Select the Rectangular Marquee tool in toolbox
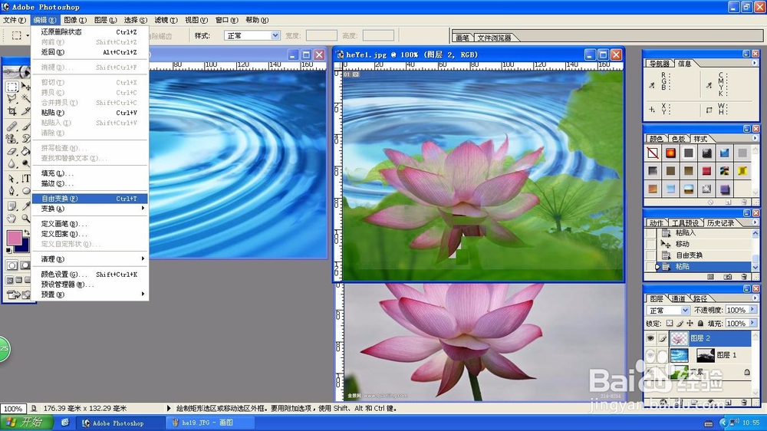This screenshot has height=431, width=767. (12, 87)
